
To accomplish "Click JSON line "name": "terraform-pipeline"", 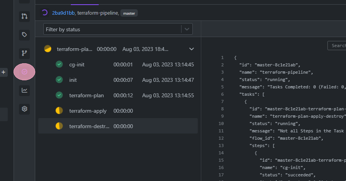I will (x=276, y=72).
